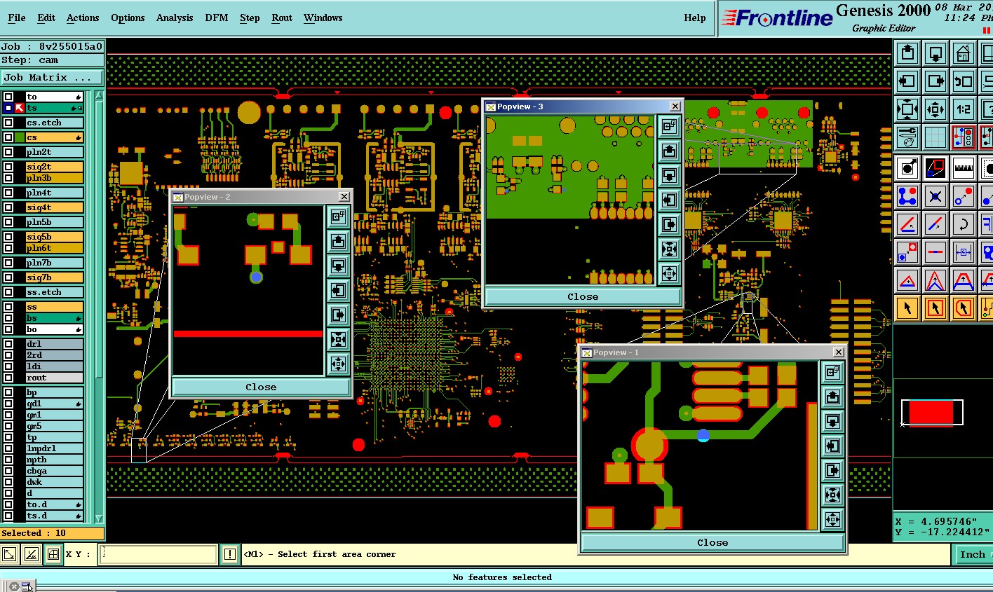
Task: Toggle display checkbox for layer 'pln2t'
Action: (x=8, y=152)
